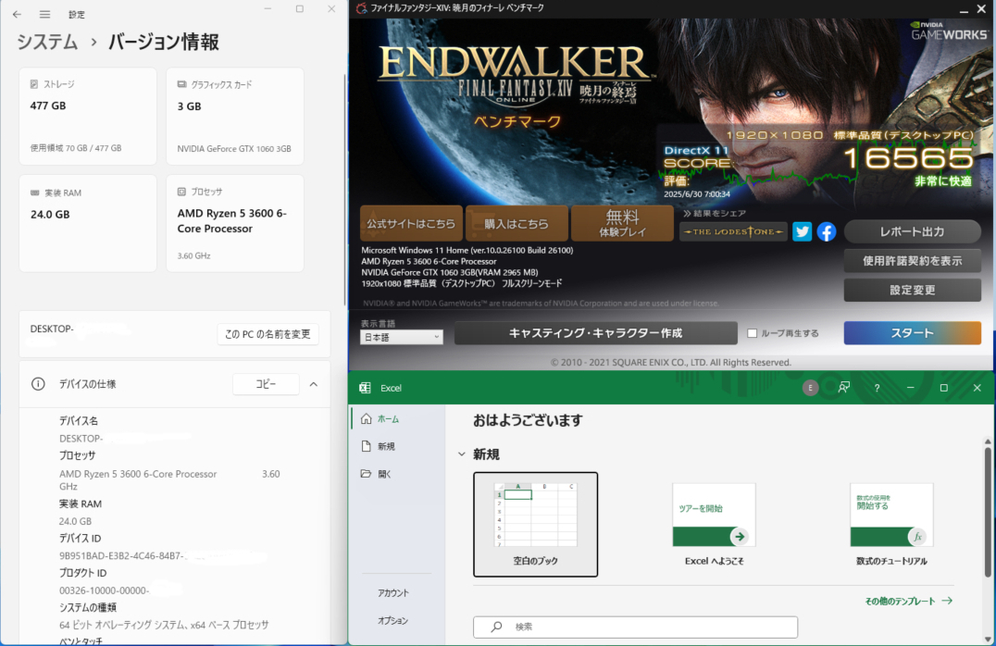The width and height of the screenshot is (996, 646).
Task: Open Excel help question mark
Action: [x=877, y=388]
